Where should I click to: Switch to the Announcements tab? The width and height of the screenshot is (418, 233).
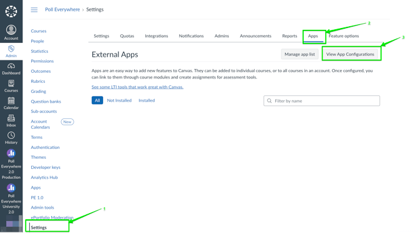[x=255, y=36]
